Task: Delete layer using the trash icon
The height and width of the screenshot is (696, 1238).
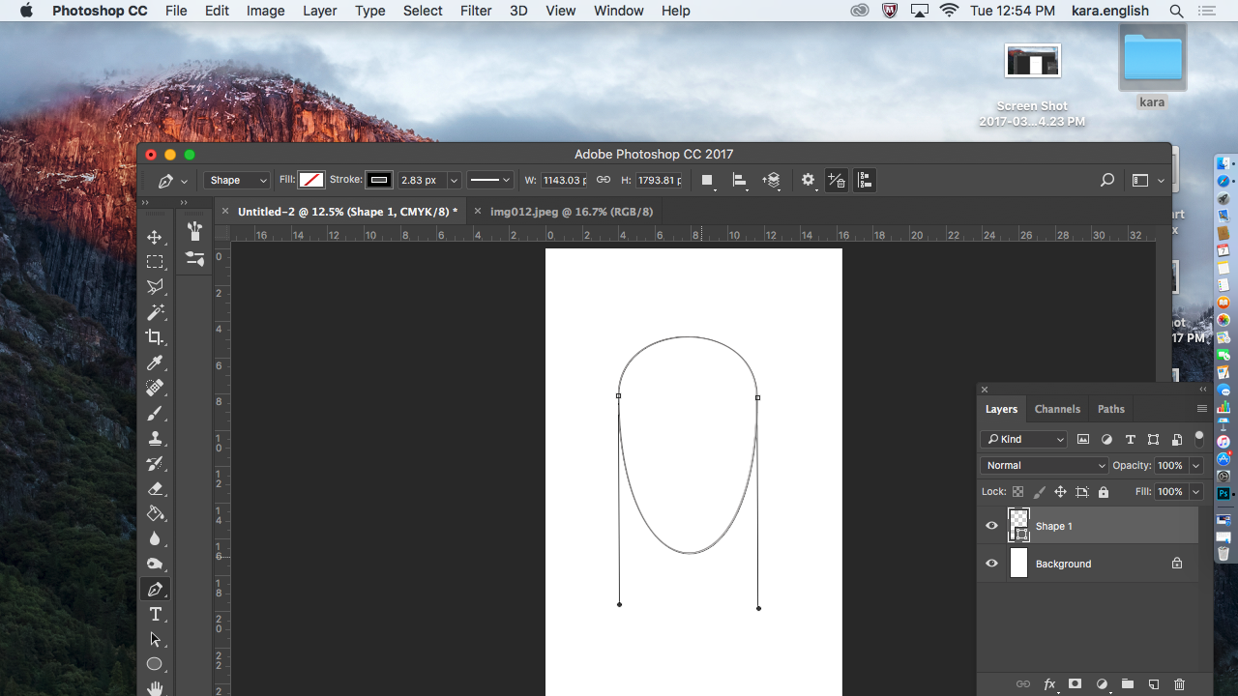Action: (x=1179, y=683)
